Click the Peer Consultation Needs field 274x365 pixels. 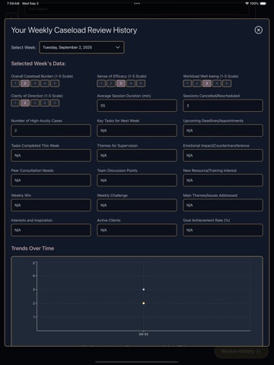point(51,180)
